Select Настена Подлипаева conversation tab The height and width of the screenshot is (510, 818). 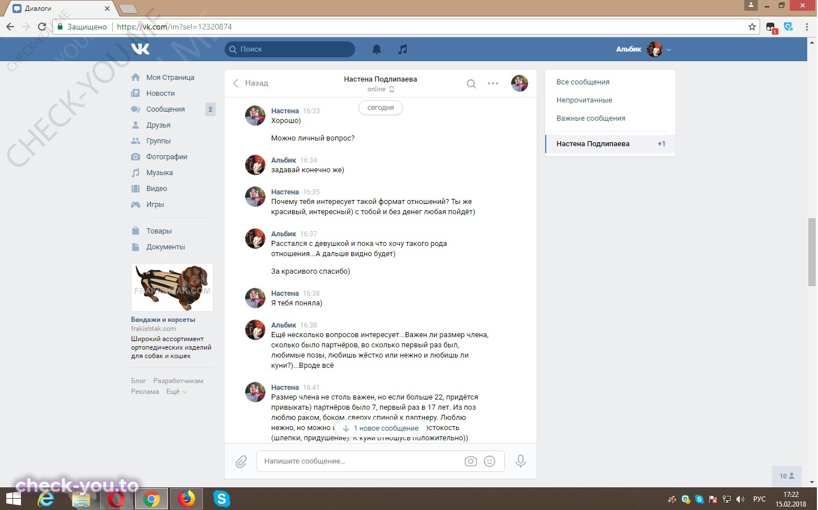[x=610, y=144]
